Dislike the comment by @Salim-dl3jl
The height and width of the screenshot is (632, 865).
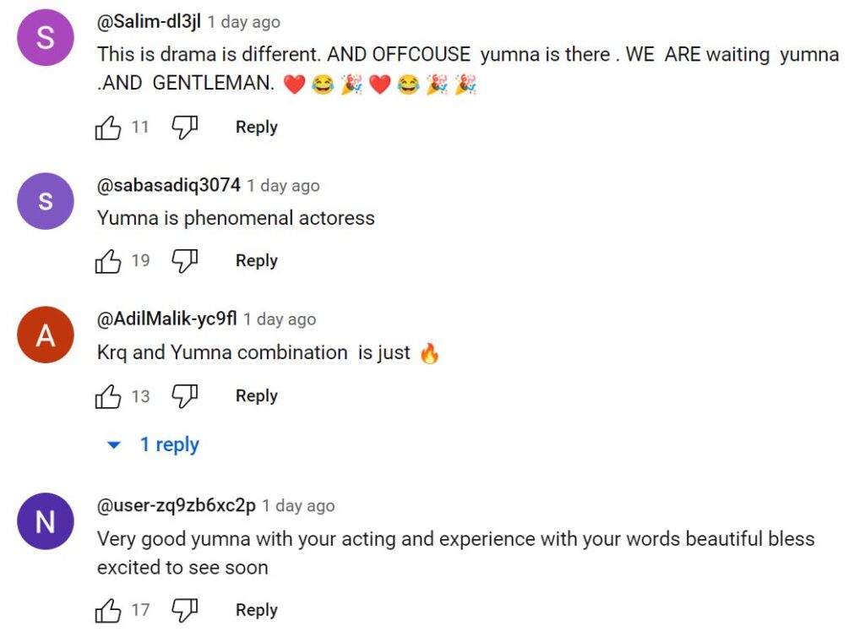pos(184,128)
